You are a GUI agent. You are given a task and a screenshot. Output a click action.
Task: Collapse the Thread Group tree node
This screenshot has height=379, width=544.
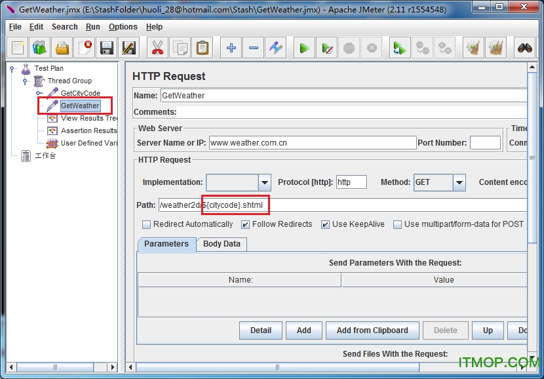tap(26, 81)
